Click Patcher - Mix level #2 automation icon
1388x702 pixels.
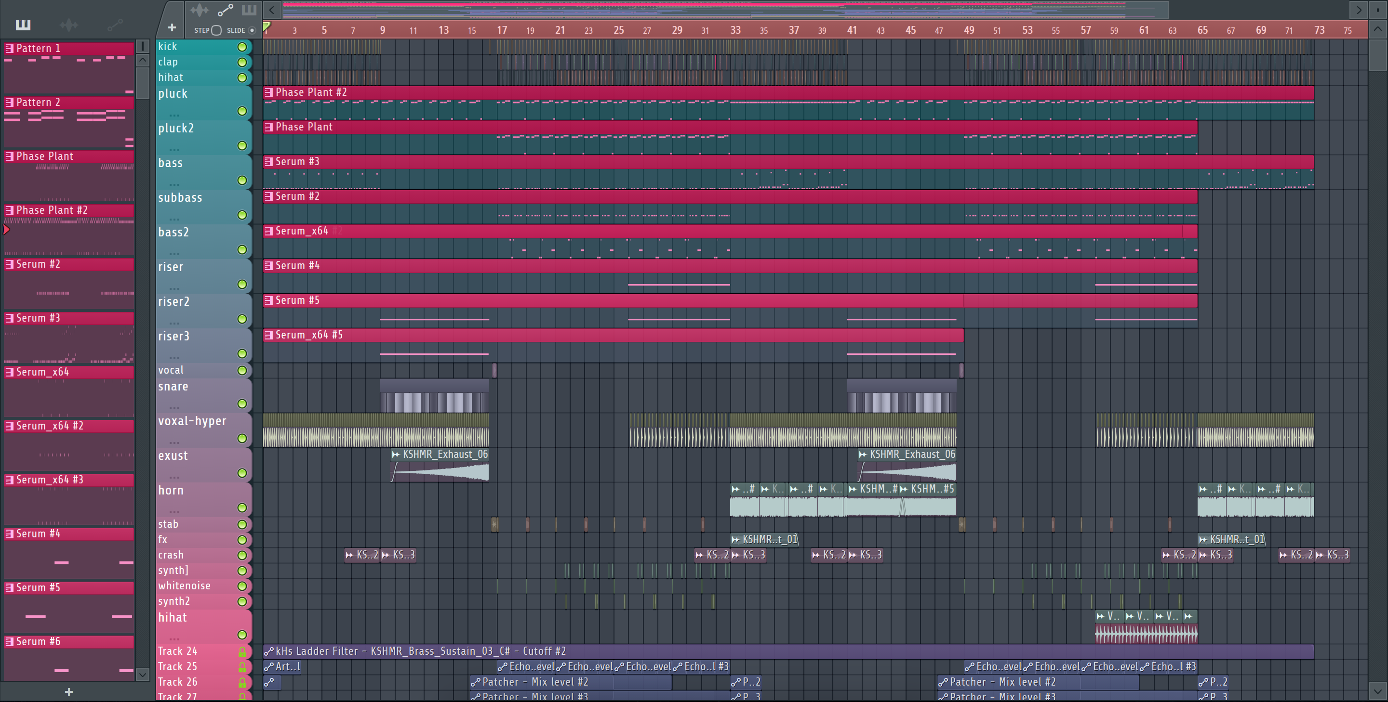click(475, 682)
